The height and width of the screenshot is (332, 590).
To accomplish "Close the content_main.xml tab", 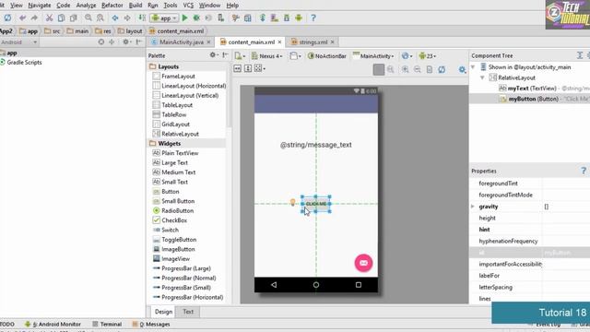I will 279,42.
